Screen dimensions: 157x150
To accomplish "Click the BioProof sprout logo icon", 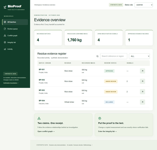I will (x=5, y=7).
